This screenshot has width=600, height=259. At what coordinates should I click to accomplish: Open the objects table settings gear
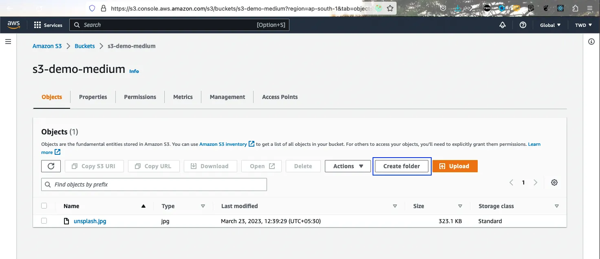coord(554,182)
